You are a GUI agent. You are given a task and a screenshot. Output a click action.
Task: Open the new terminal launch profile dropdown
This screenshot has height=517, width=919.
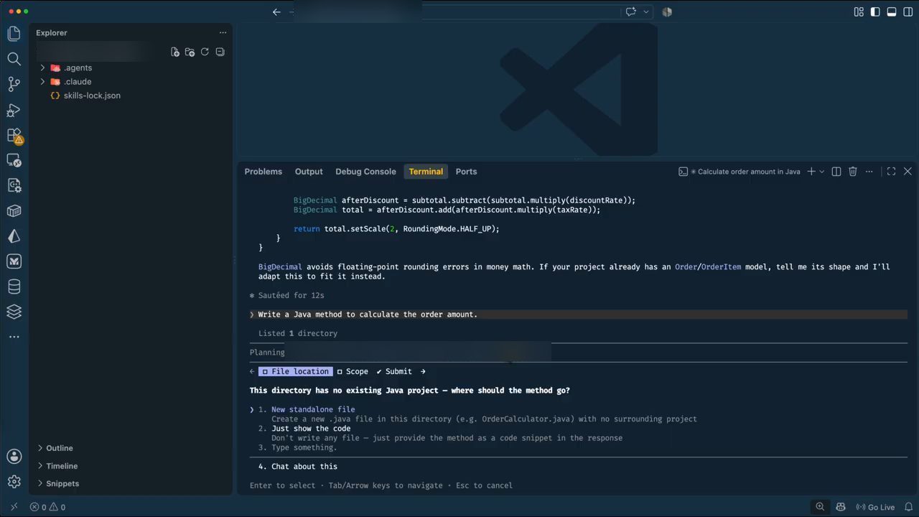(822, 172)
